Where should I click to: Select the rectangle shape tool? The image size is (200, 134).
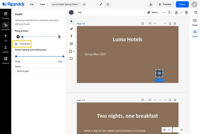(70, 51)
